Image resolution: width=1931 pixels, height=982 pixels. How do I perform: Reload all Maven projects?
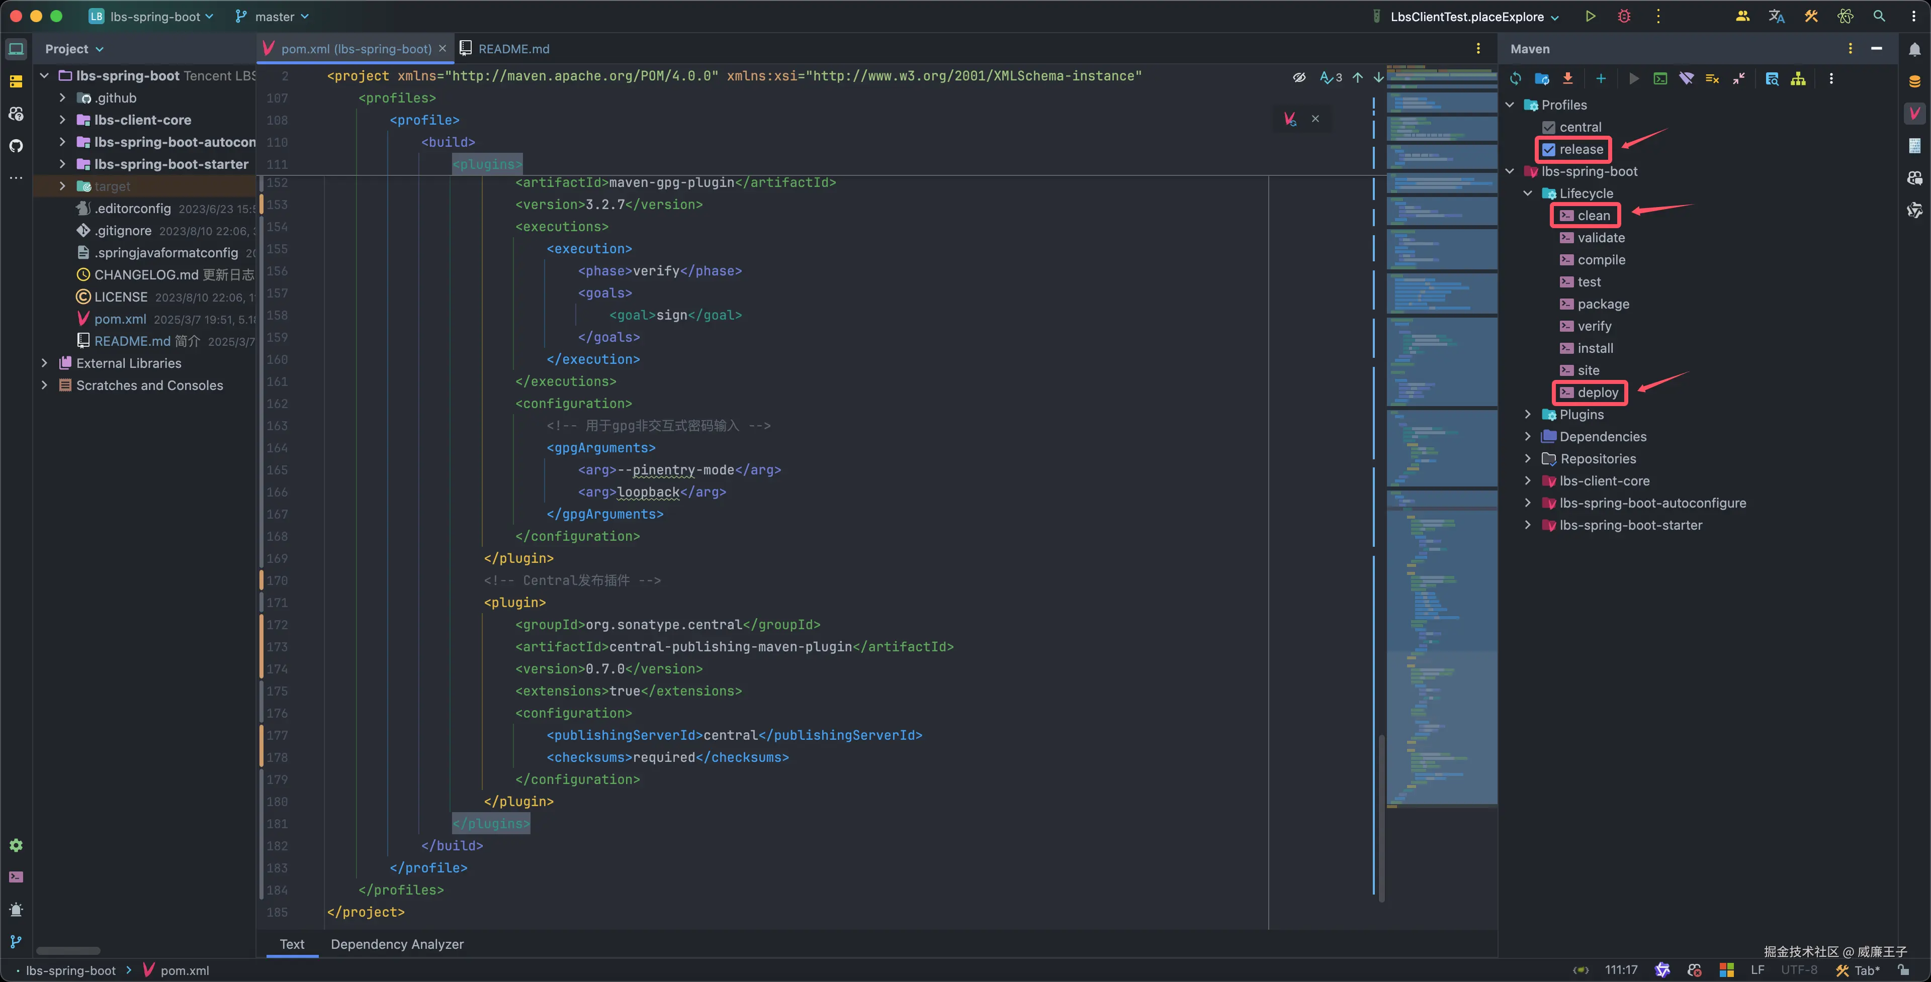1516,78
